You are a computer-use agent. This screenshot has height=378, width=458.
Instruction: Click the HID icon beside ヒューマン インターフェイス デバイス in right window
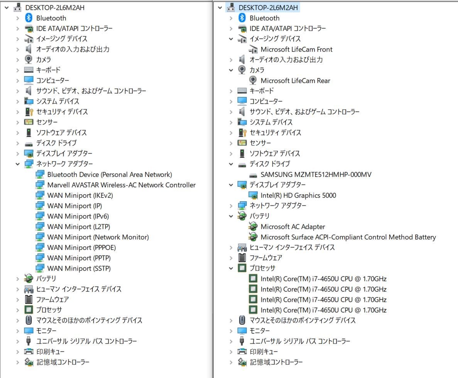point(242,247)
